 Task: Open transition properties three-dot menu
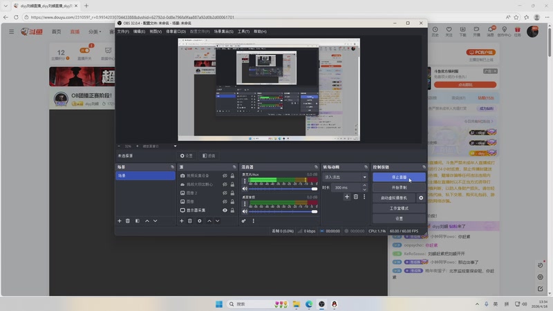(364, 197)
